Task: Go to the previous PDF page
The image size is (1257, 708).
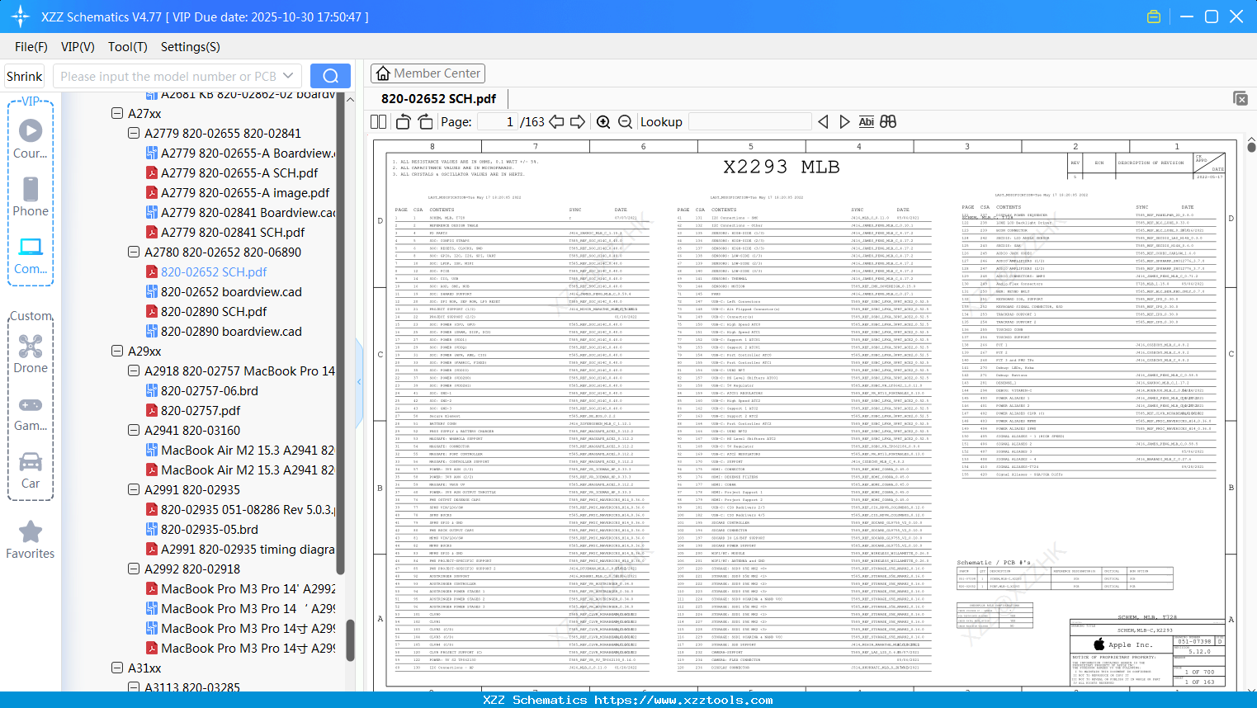Action: point(556,122)
